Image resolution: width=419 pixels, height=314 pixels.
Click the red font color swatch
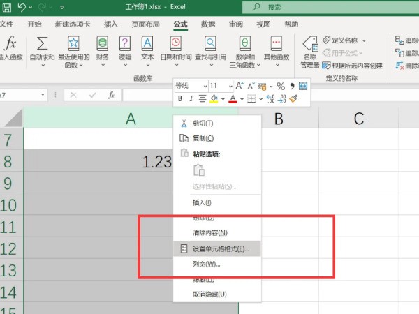pos(233,99)
